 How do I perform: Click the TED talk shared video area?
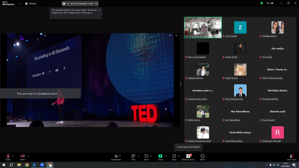coord(90,80)
